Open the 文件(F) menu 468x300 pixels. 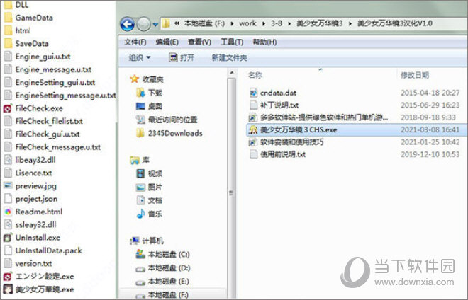[x=135, y=42]
